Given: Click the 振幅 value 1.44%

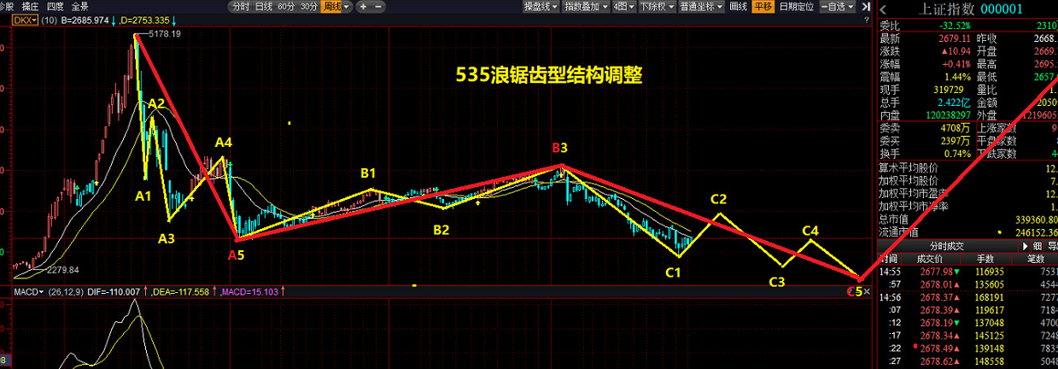Looking at the screenshot, I should coord(958,77).
